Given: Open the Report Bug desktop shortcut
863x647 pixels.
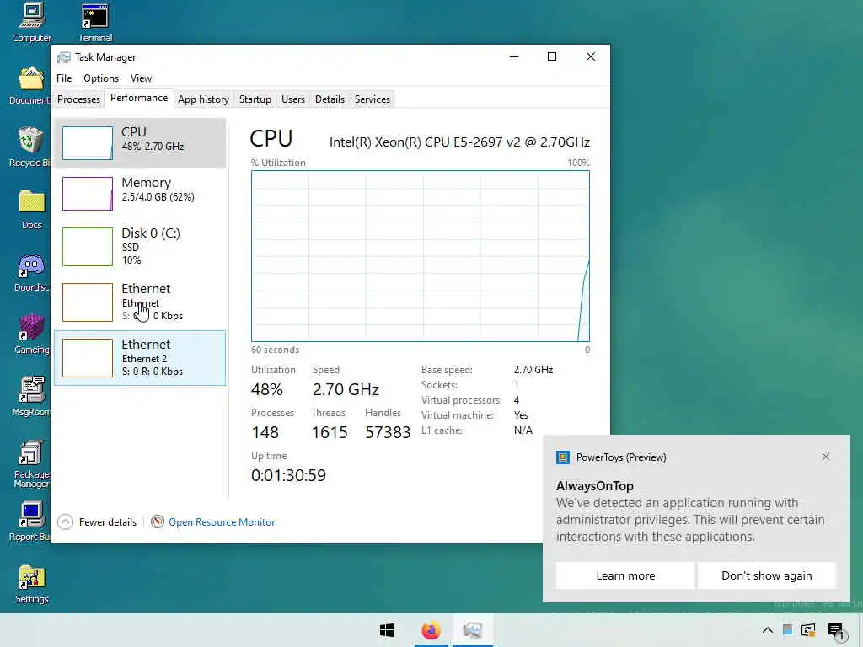Looking at the screenshot, I should pyautogui.click(x=30, y=521).
